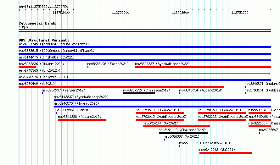Click the nsv6030409 (Wu2021) red bar

click(121, 87)
